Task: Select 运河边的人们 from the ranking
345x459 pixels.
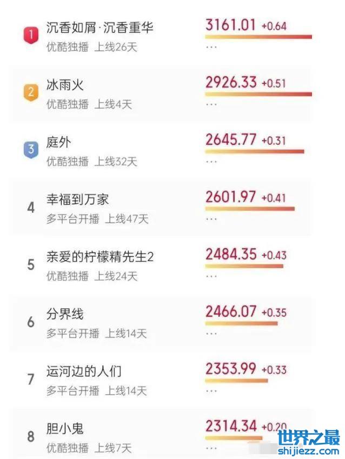Action: (x=84, y=371)
